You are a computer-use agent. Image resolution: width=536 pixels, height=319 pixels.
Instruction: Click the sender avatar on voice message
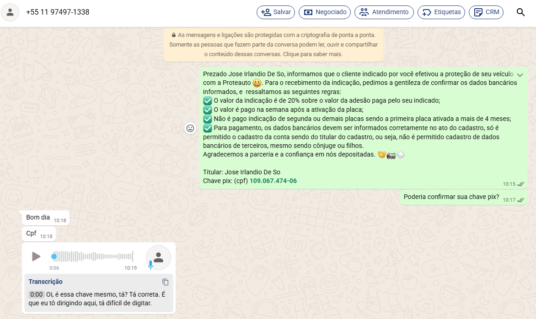[158, 257]
